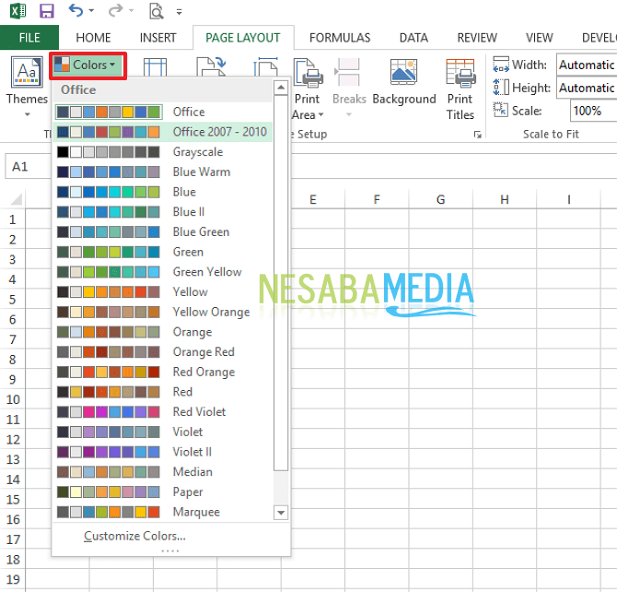
Task: Undo the last action
Action: [x=76, y=10]
